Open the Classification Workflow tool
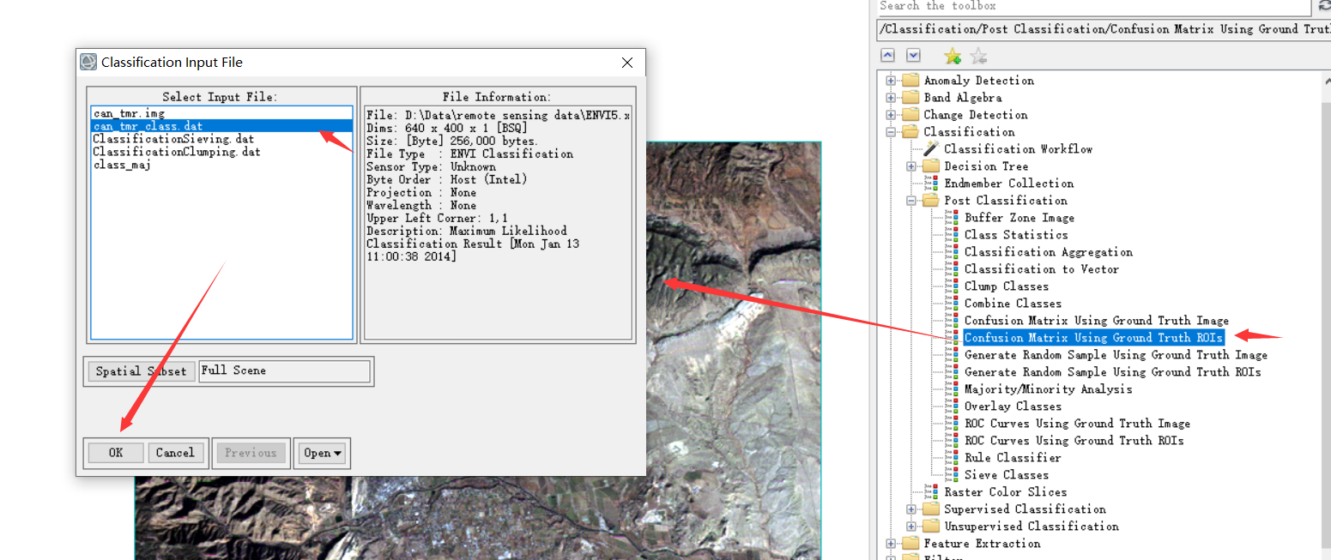 [x=1019, y=149]
